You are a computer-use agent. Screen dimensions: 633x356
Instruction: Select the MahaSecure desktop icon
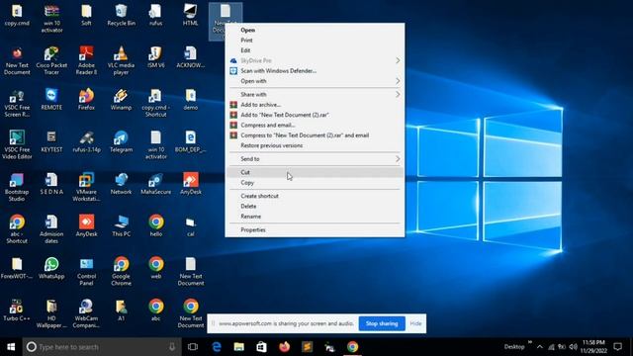156,184
